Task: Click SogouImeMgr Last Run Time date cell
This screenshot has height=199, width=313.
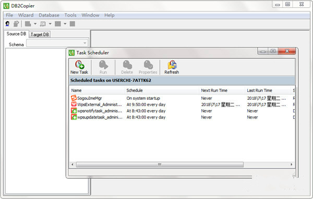Action: [x=267, y=98]
